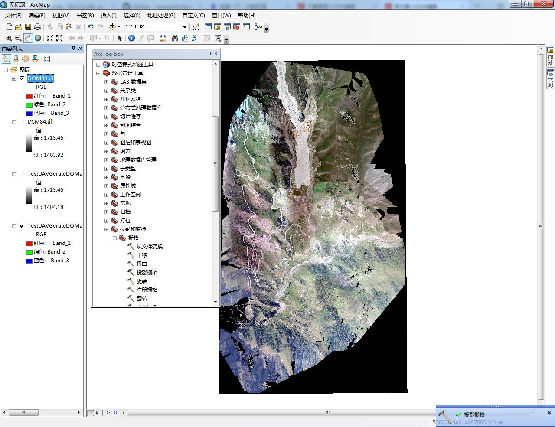This screenshot has width=555, height=427.
Task: Select the Measure ruler tool
Action: click(163, 38)
